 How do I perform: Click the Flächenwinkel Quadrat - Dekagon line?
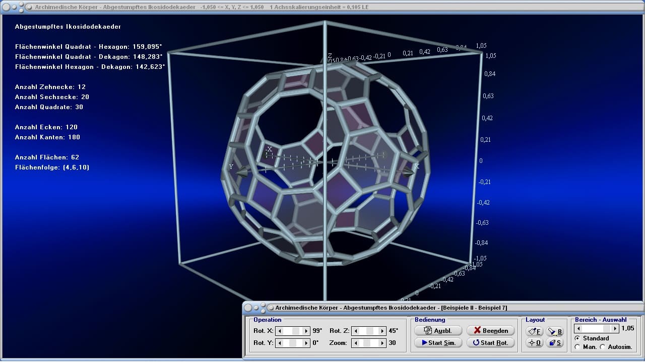89,57
